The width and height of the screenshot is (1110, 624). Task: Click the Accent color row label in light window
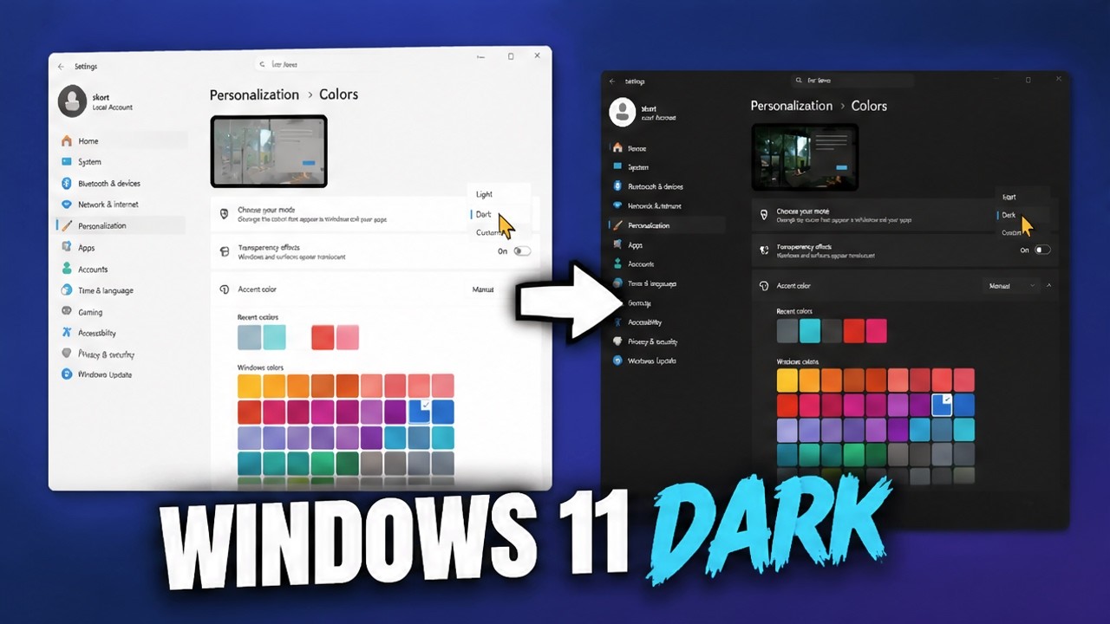(258, 289)
